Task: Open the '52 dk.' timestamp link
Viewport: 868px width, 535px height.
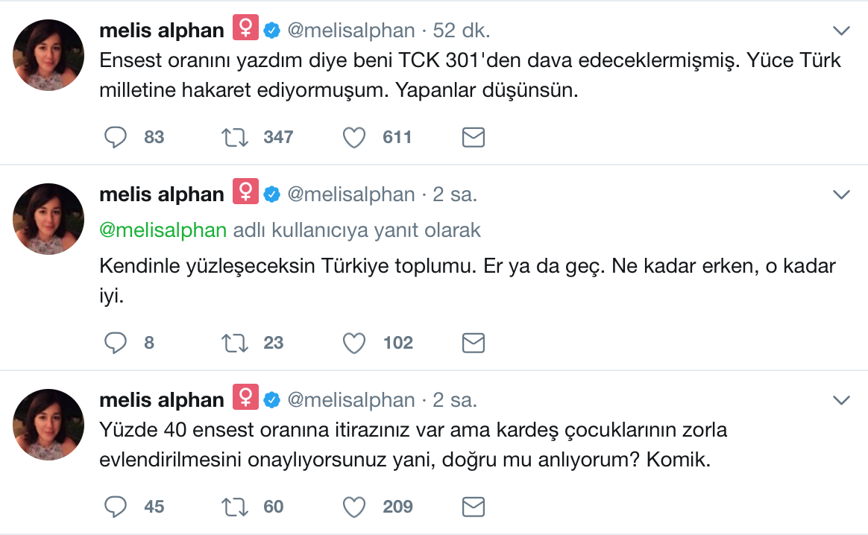Action: (x=461, y=31)
